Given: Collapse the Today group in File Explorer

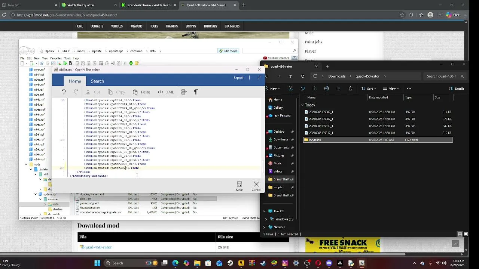Looking at the screenshot, I should (303, 105).
